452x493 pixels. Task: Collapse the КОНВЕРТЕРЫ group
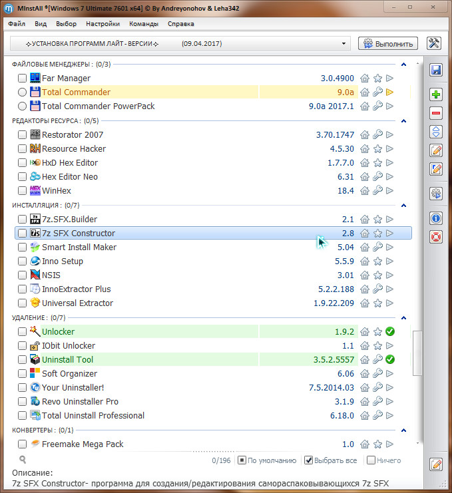click(x=404, y=430)
